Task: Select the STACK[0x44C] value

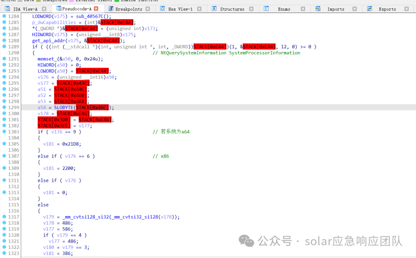Action: tap(70, 89)
